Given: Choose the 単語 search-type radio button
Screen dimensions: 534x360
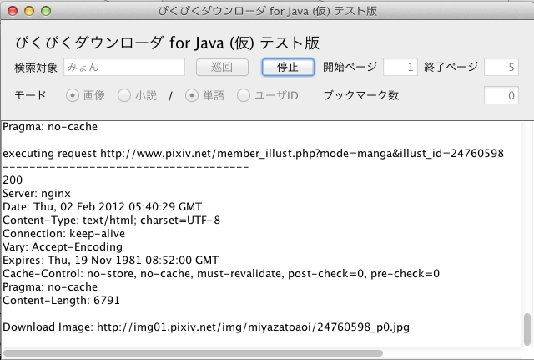Looking at the screenshot, I should (192, 95).
